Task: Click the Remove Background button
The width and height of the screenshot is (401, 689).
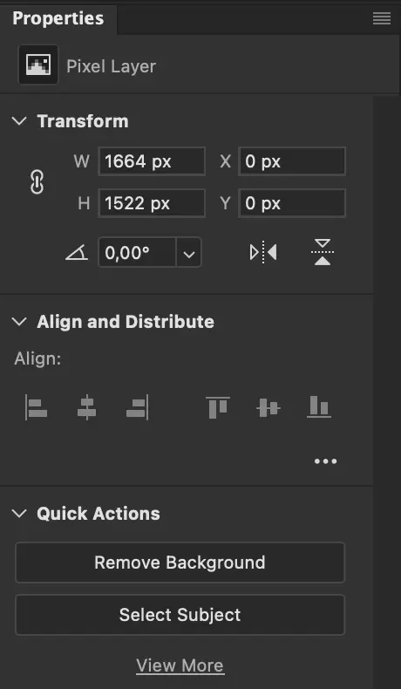Action: [180, 563]
